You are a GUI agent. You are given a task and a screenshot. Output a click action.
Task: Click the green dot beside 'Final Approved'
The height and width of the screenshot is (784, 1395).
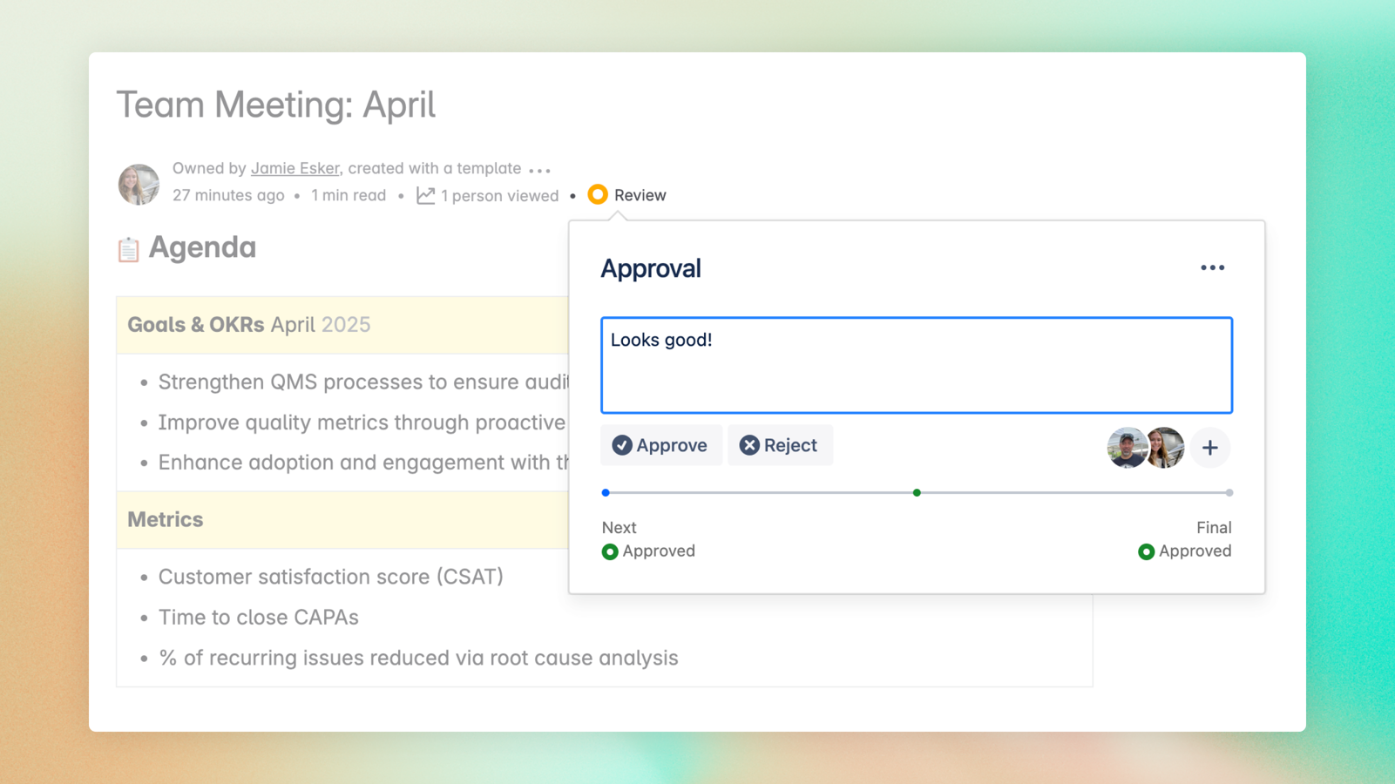pyautogui.click(x=1146, y=551)
